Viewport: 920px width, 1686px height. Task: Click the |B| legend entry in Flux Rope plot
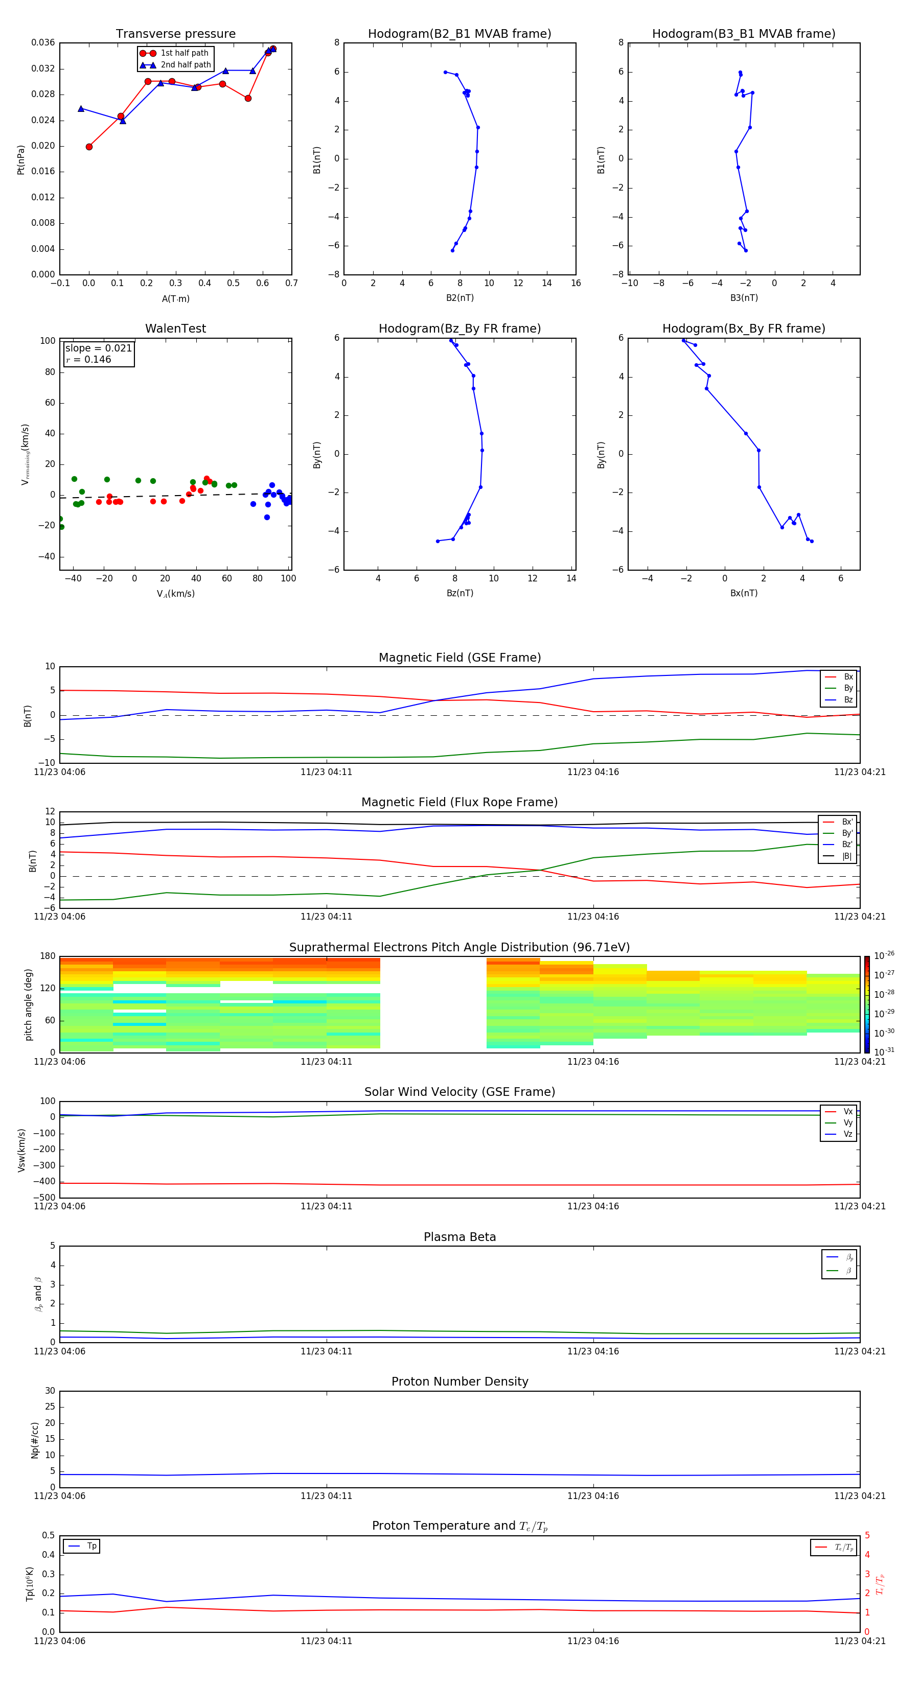[838, 856]
